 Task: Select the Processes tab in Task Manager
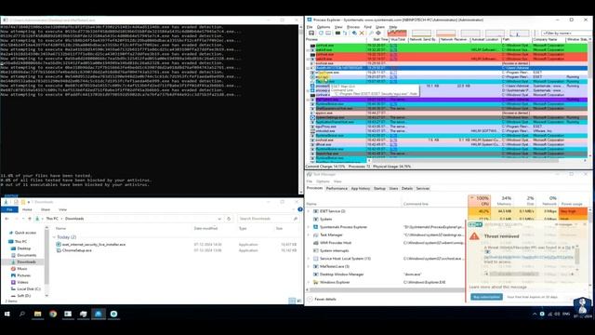(314, 188)
